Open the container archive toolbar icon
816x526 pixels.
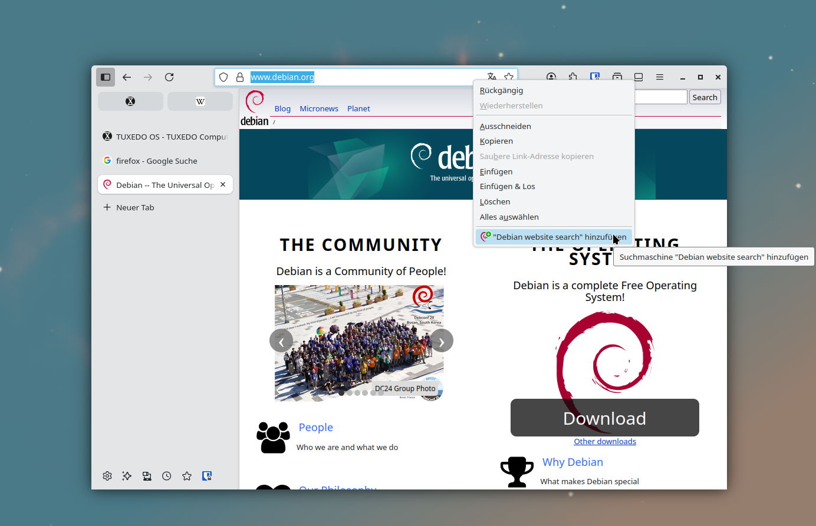click(x=617, y=76)
